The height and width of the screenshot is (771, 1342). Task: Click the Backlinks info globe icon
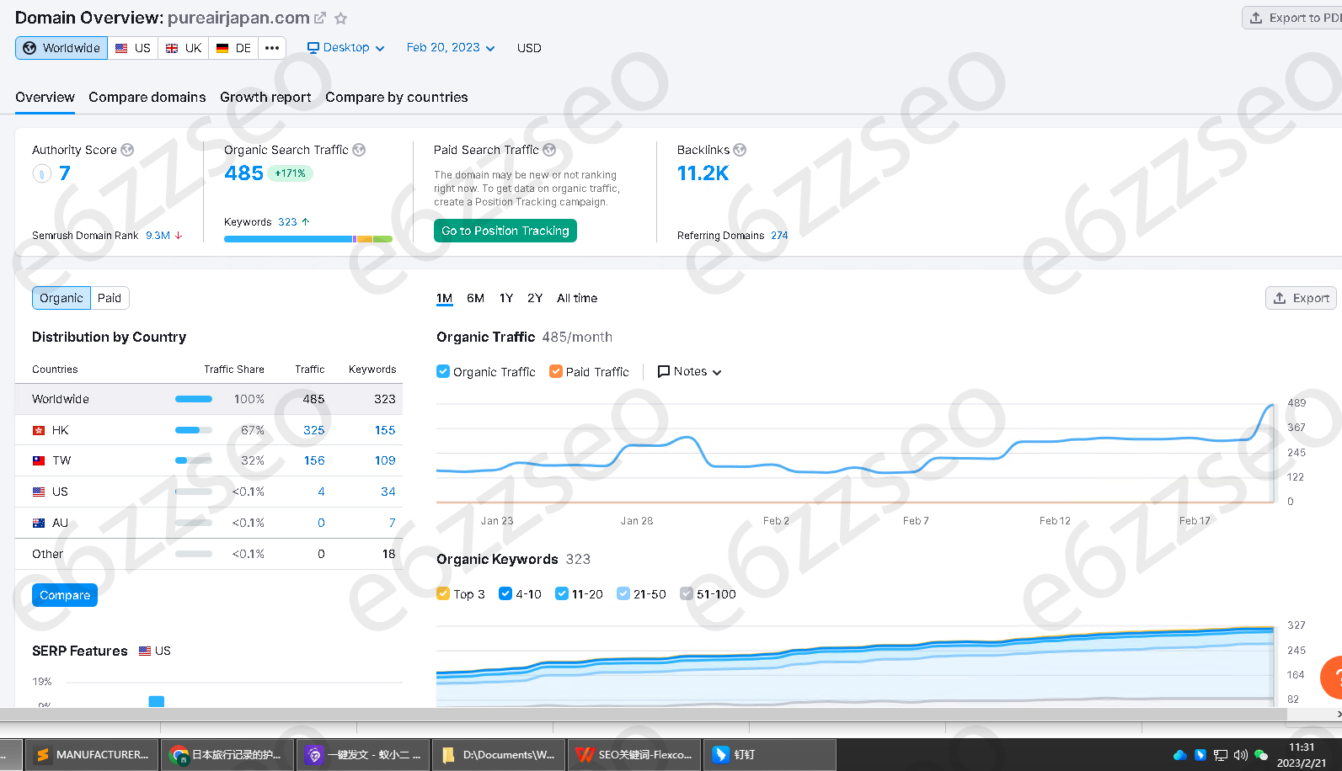pyautogui.click(x=740, y=150)
